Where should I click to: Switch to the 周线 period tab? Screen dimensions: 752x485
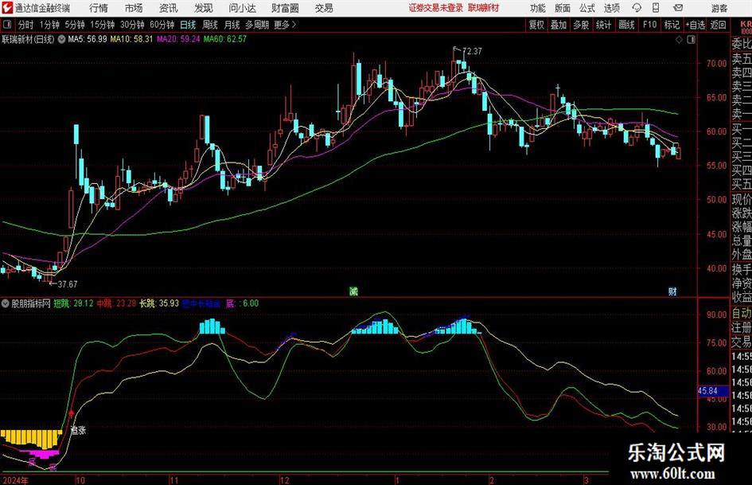[x=210, y=25]
